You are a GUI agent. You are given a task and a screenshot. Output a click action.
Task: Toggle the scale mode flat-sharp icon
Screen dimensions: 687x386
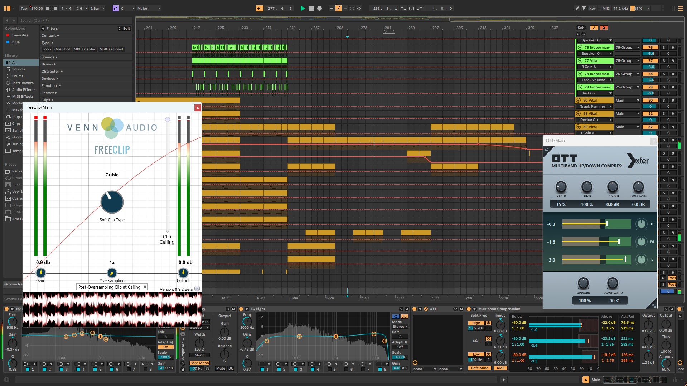(116, 8)
